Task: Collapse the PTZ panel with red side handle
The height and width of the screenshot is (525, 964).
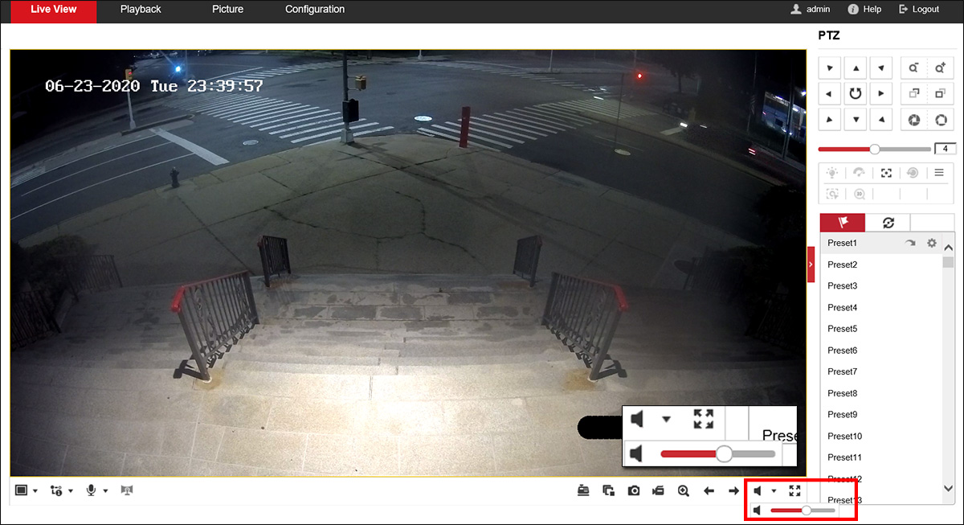Action: [811, 264]
